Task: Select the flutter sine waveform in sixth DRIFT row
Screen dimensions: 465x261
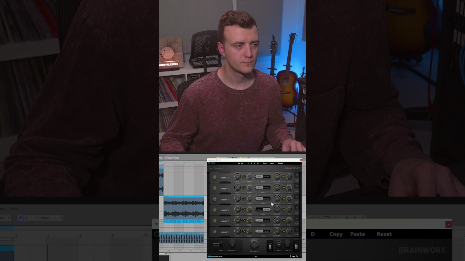Action: (x=283, y=231)
